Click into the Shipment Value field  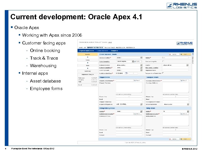(175, 70)
